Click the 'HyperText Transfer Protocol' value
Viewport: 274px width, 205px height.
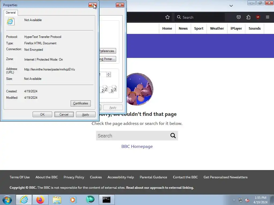pyautogui.click(x=43, y=37)
